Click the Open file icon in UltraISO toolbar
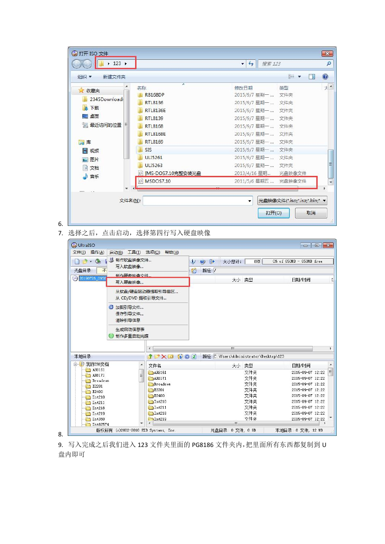The image size is (385, 544). pyautogui.click(x=84, y=261)
